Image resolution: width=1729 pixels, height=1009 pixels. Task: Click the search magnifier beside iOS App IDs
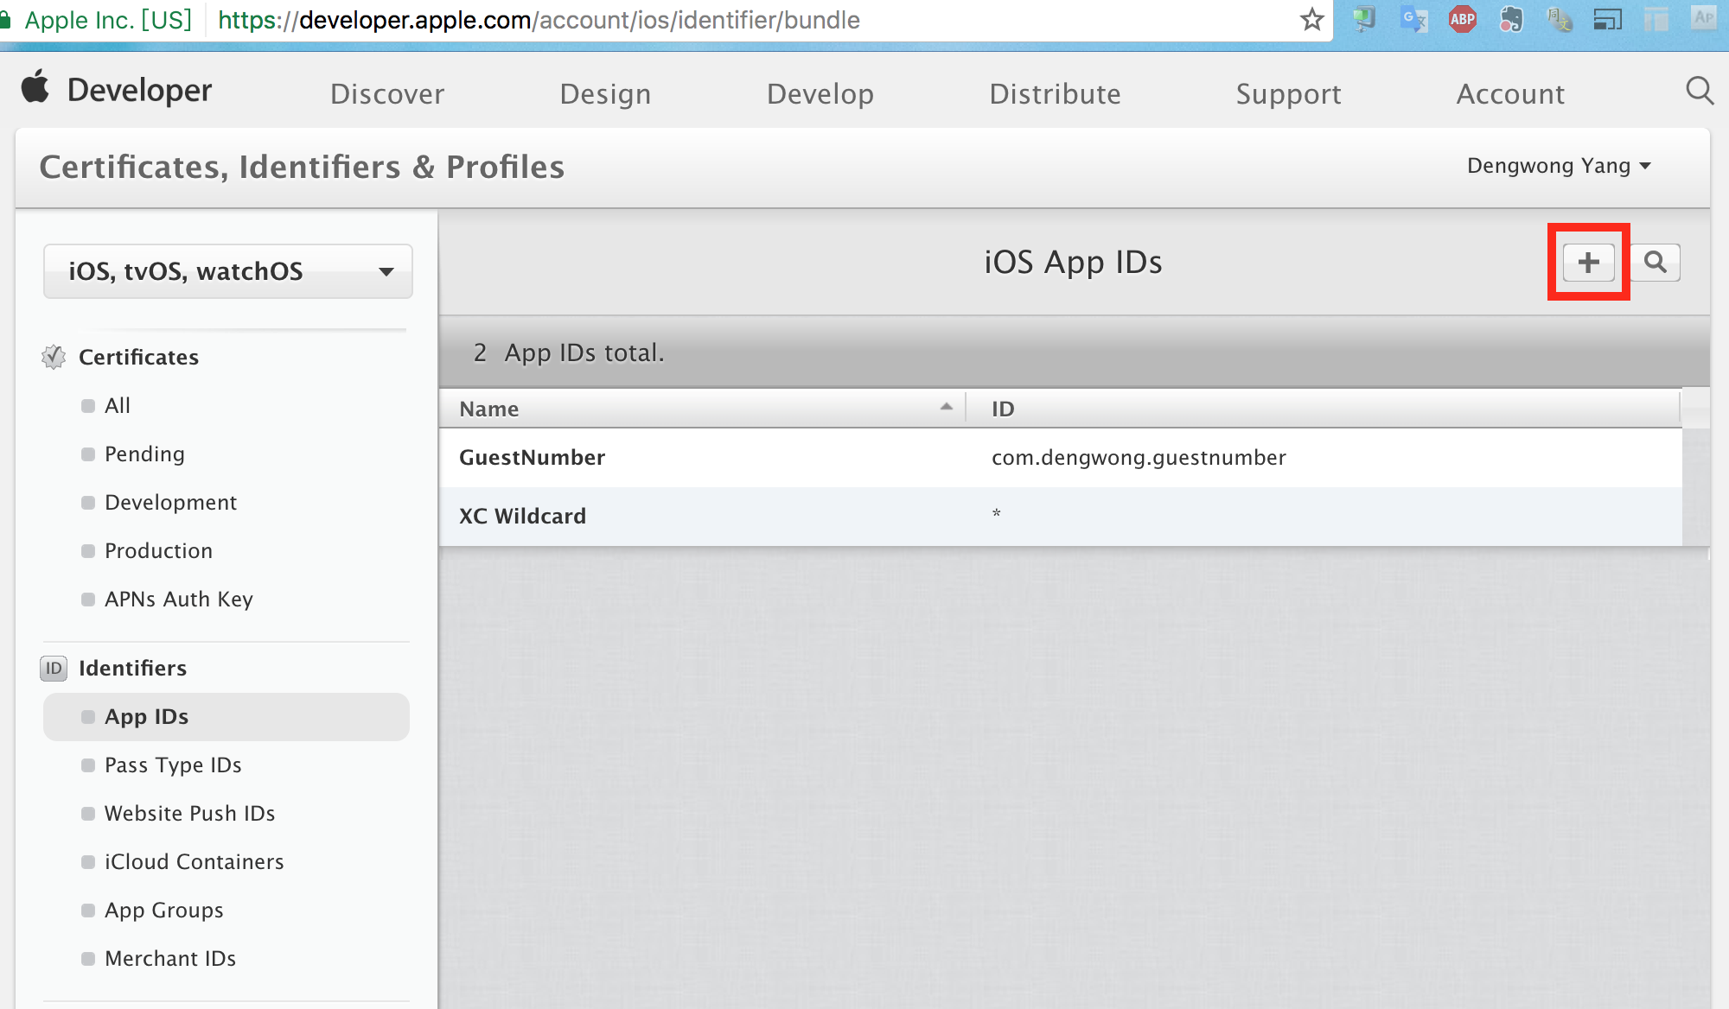[x=1656, y=263]
